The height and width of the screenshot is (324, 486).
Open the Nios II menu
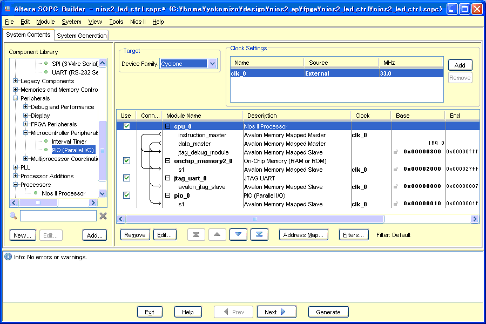pyautogui.click(x=138, y=22)
